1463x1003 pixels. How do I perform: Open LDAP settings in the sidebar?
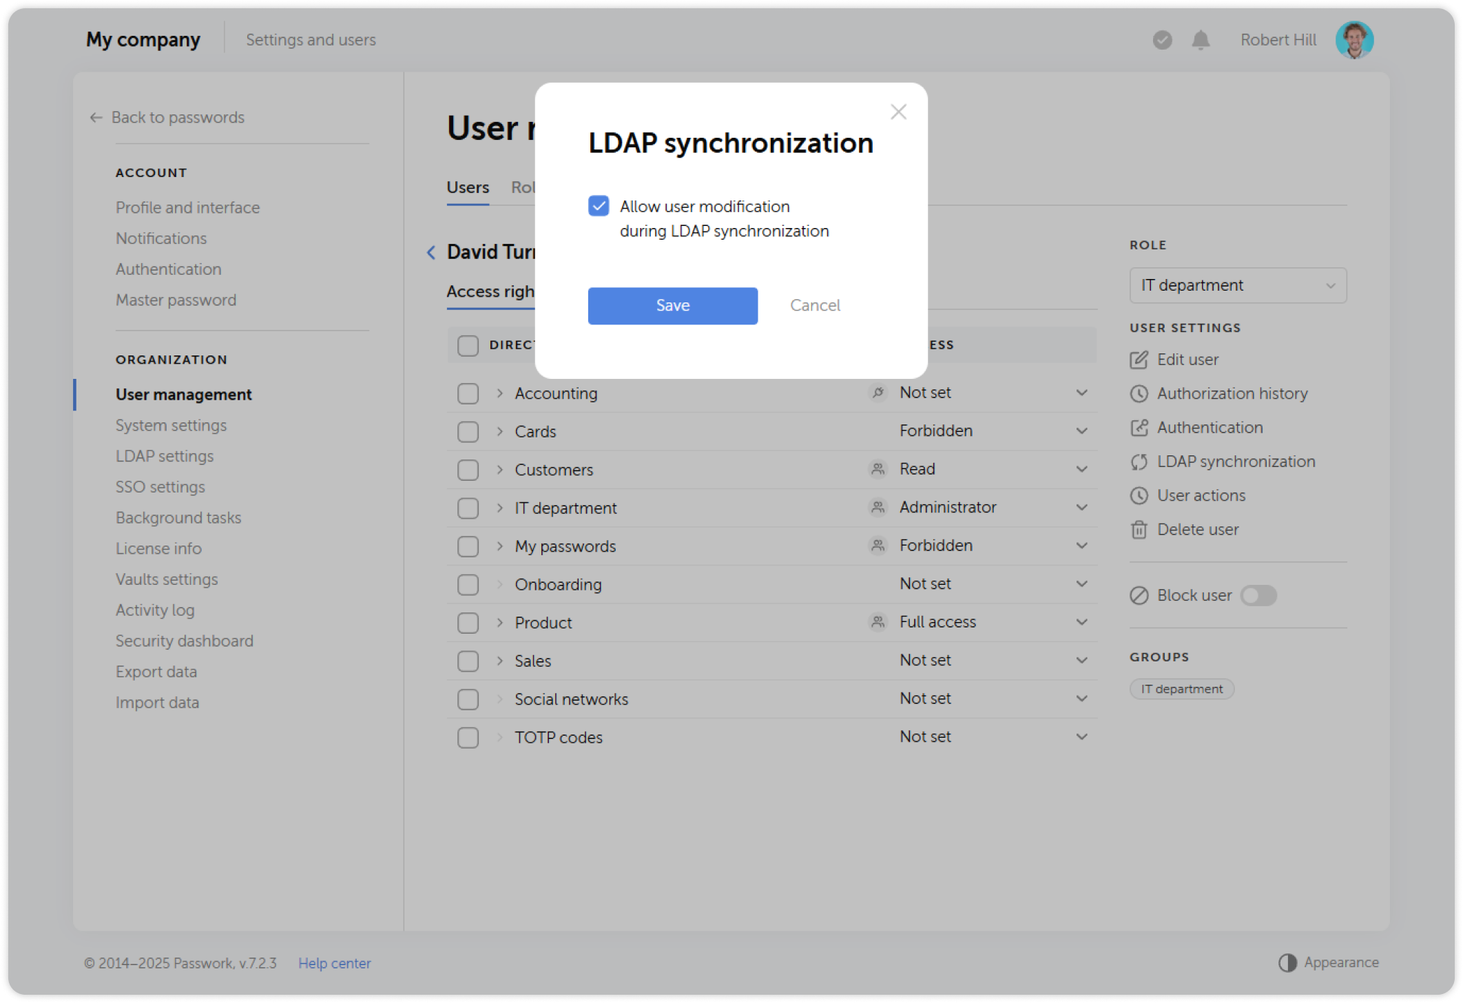click(x=164, y=455)
